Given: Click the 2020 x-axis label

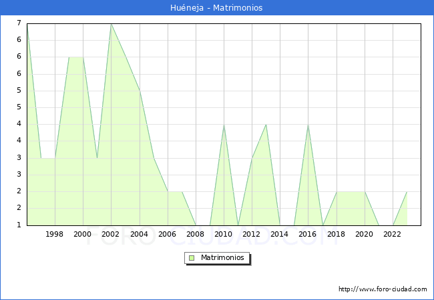Looking at the screenshot, I should coord(365,234).
